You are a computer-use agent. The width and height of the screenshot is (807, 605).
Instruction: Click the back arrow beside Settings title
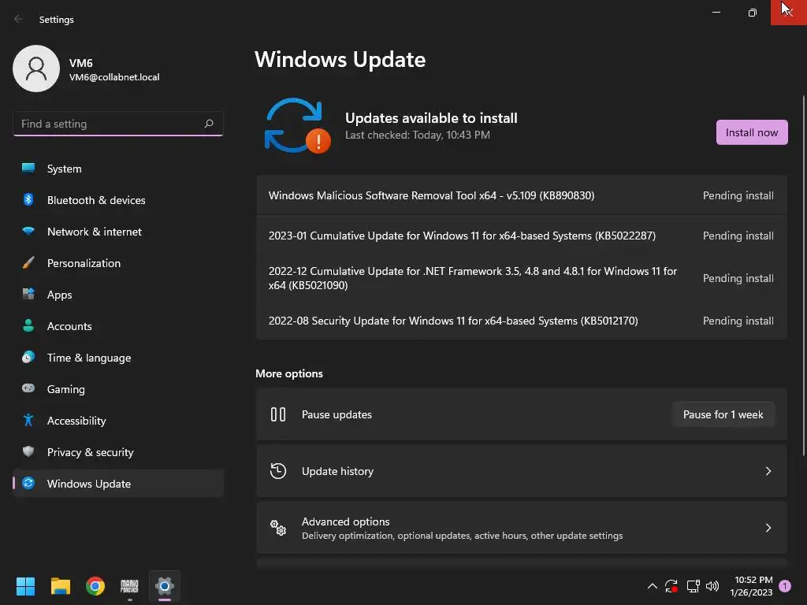point(19,19)
